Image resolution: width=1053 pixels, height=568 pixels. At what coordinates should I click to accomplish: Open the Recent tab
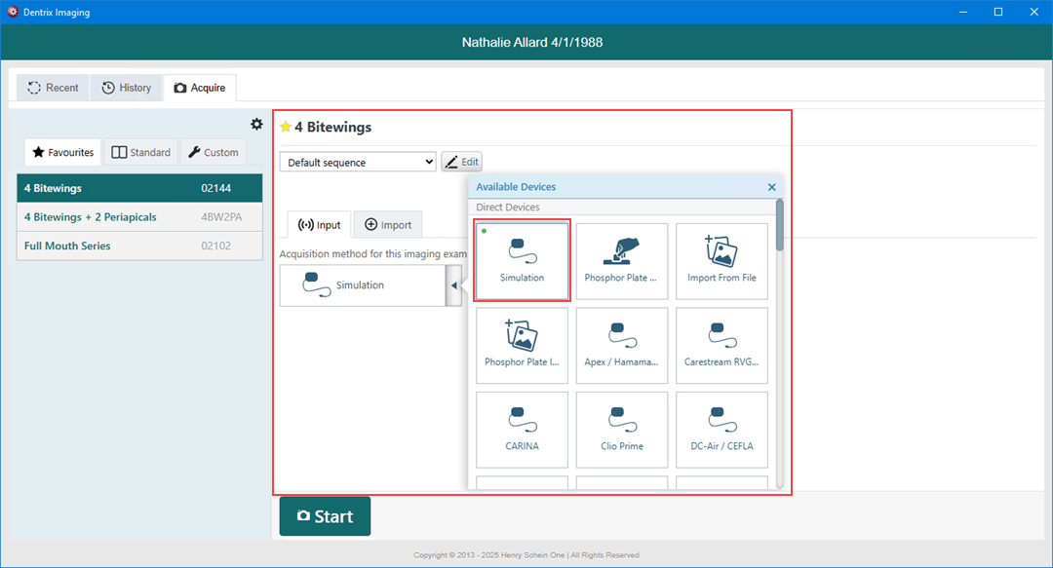(x=53, y=88)
